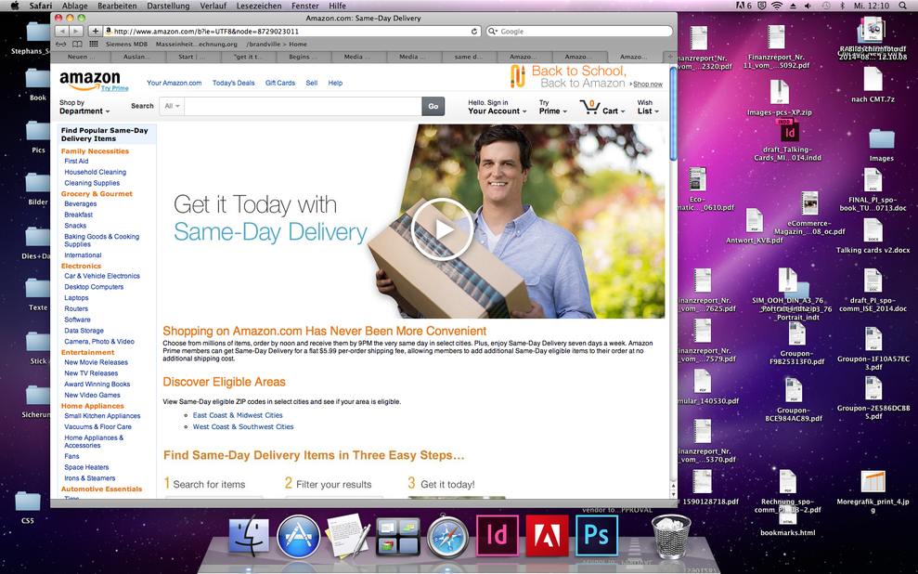Open the Fenster menu
Image resolution: width=918 pixels, height=574 pixels.
click(305, 6)
